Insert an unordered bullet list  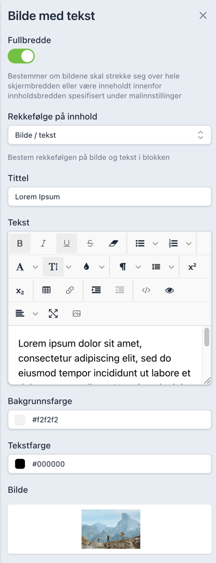click(140, 244)
